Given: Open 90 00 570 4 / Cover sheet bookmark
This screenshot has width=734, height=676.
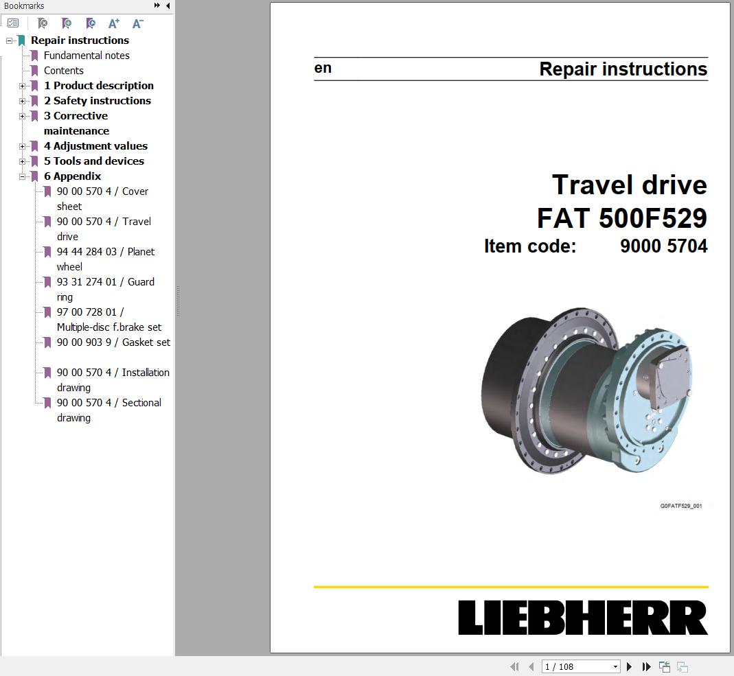Looking at the screenshot, I should click(x=102, y=199).
